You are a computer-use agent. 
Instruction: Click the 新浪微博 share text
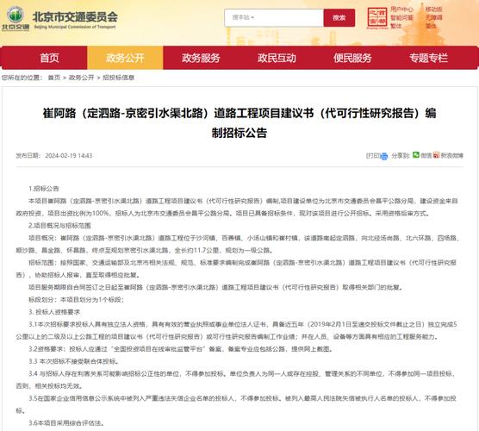tap(451, 155)
